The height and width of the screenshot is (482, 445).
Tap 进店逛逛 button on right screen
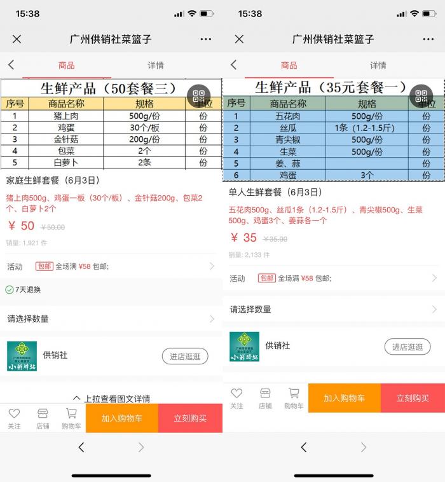pyautogui.click(x=407, y=347)
